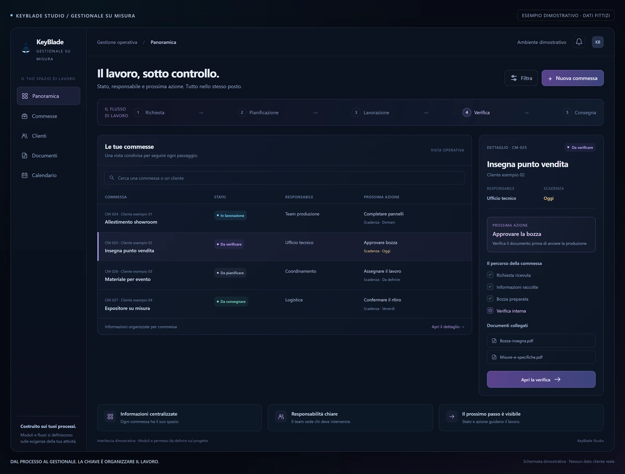
Task: Click the commessa search input field
Action: click(284, 178)
